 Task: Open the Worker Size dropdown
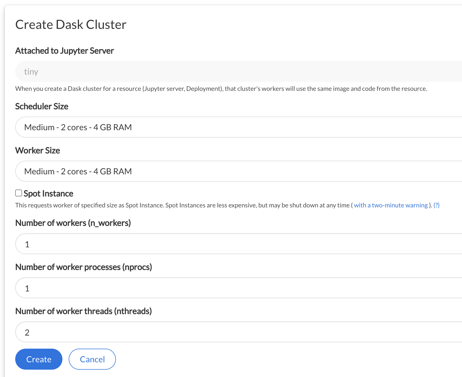(x=239, y=171)
